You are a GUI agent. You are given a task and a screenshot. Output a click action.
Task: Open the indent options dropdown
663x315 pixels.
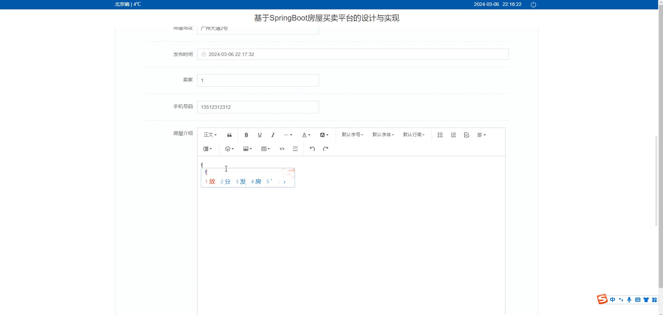[208, 149]
